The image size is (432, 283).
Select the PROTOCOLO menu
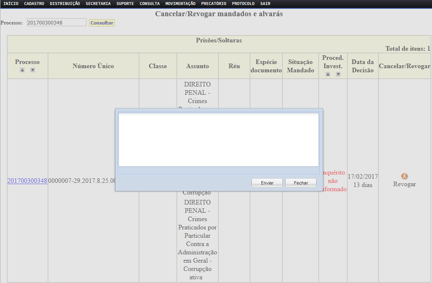pos(243,3)
